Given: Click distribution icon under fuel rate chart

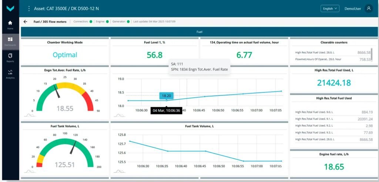Looking at the screenshot, I should (120, 115).
